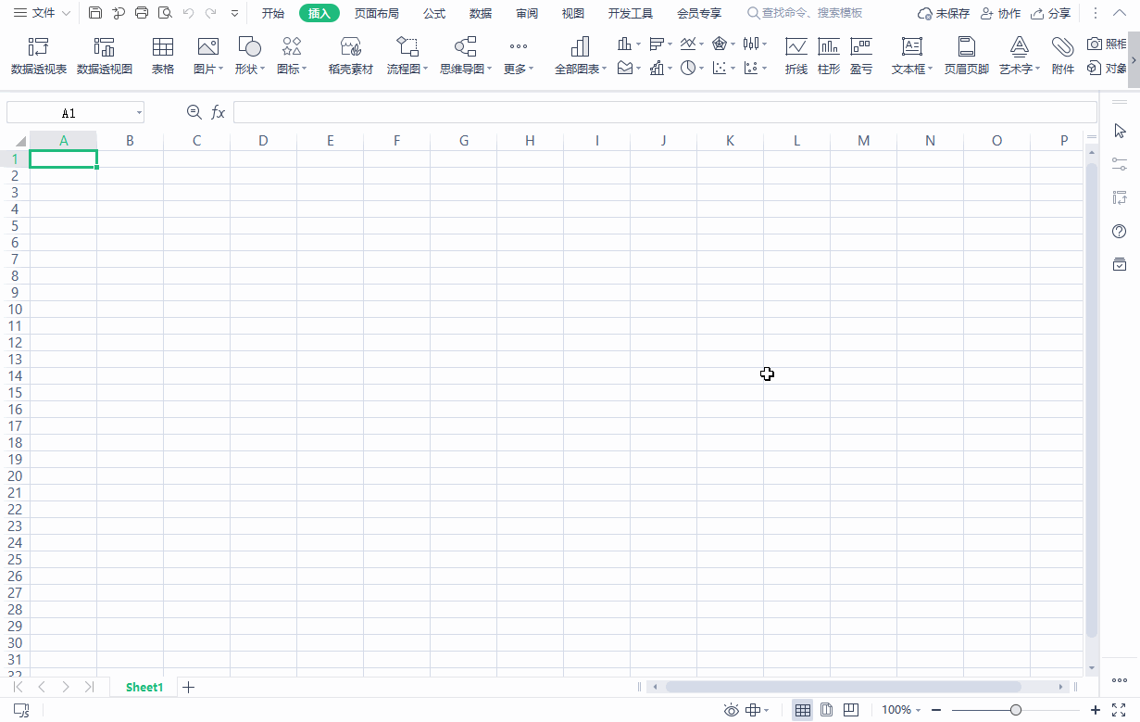Open the 页面布局 page layout tab

377,13
